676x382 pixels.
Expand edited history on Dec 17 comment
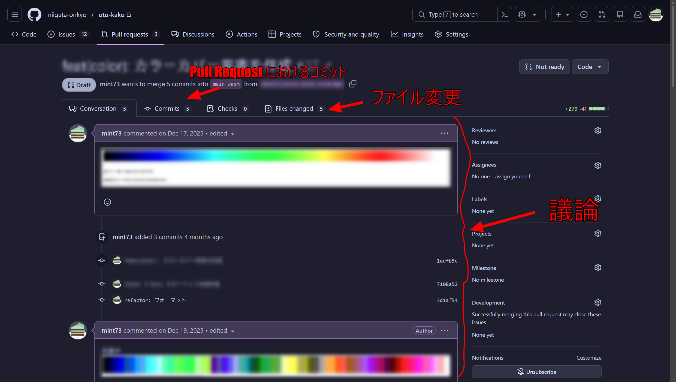click(222, 134)
